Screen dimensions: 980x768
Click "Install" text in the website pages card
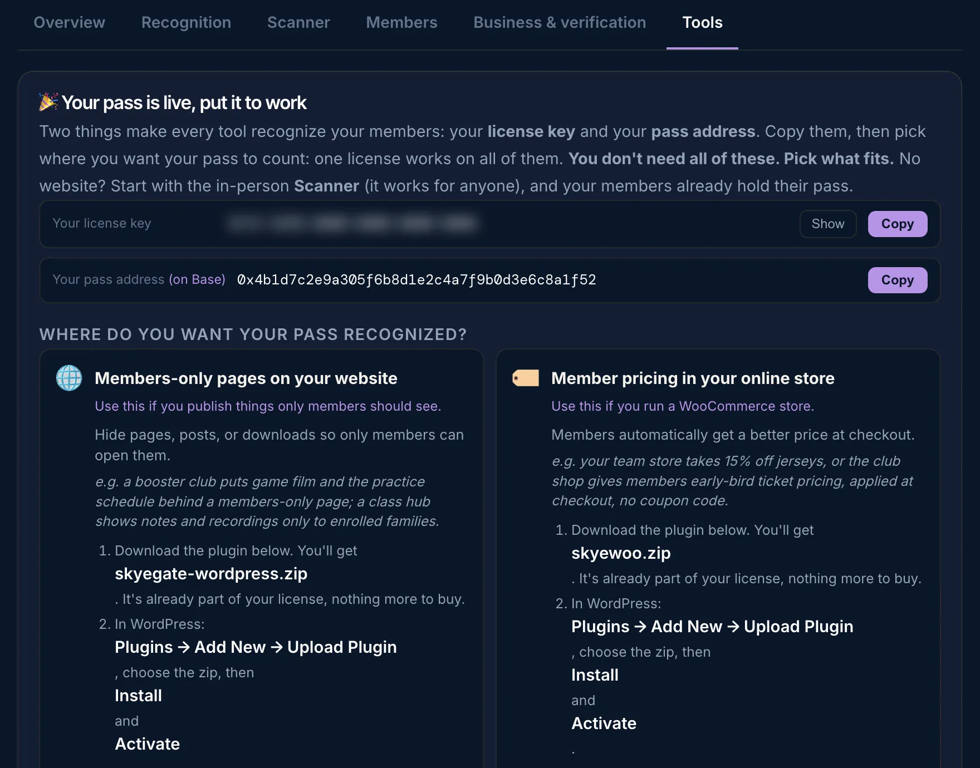point(138,696)
